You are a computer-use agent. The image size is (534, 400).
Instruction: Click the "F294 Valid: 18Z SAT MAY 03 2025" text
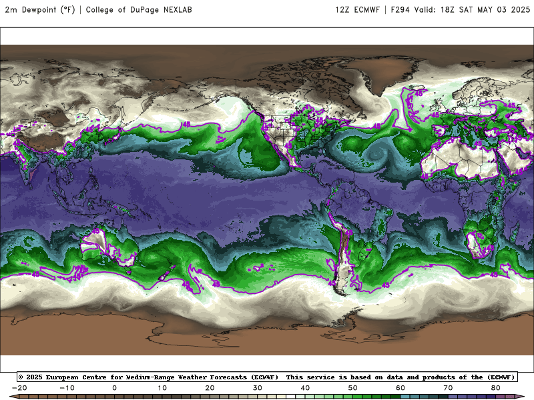[461, 10]
